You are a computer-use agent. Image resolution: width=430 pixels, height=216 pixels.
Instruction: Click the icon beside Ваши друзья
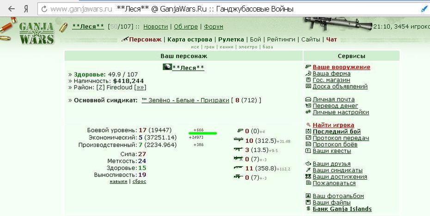308,163
